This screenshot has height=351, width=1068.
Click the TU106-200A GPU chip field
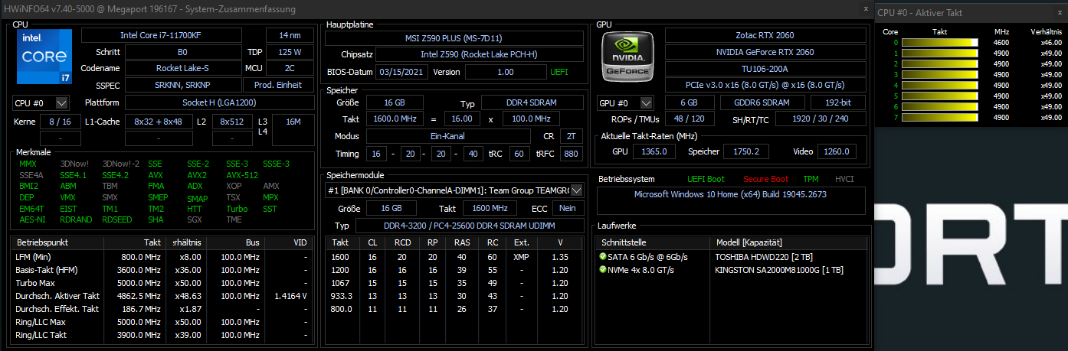pos(764,69)
